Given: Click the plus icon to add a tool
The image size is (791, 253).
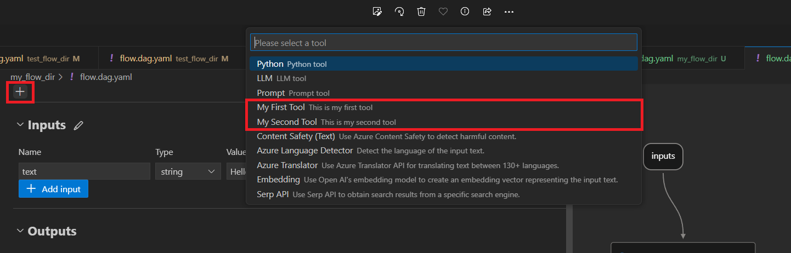Looking at the screenshot, I should pos(20,91).
